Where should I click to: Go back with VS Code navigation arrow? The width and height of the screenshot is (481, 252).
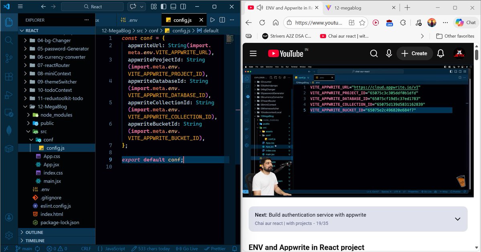(x=43, y=7)
